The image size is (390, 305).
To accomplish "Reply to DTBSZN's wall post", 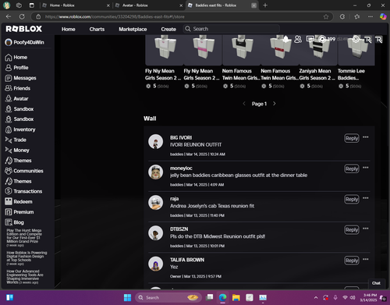I will point(352,230).
